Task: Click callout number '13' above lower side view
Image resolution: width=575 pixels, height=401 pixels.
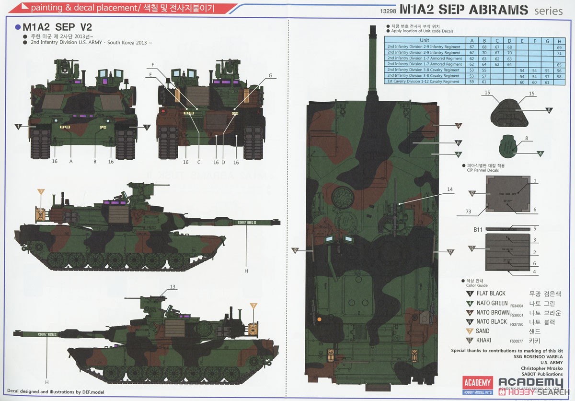Action: 172,287
